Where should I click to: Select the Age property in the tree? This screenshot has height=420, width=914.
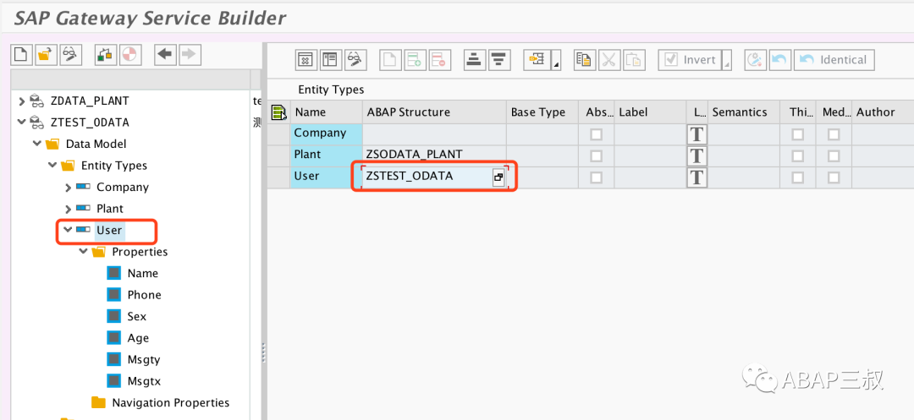point(138,338)
